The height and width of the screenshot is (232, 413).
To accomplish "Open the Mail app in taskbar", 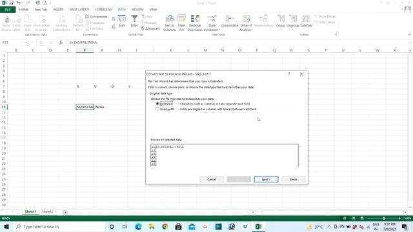I will pos(192,226).
